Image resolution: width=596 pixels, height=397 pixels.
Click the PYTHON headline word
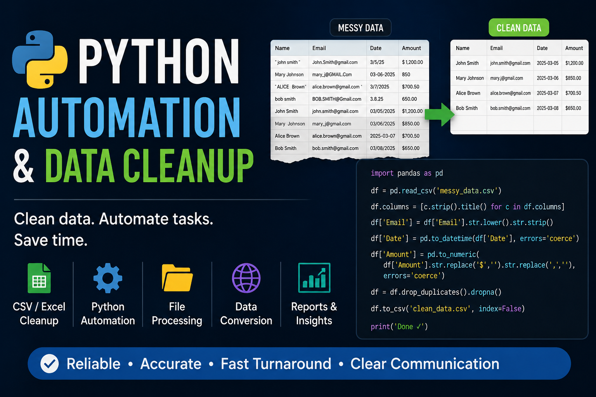click(159, 61)
